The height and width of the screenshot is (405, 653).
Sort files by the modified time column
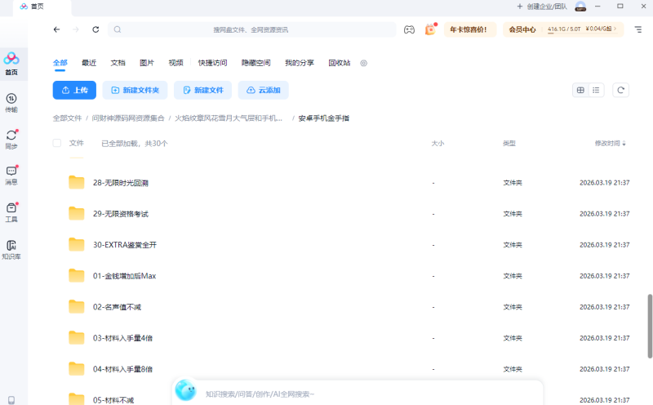pyautogui.click(x=611, y=143)
